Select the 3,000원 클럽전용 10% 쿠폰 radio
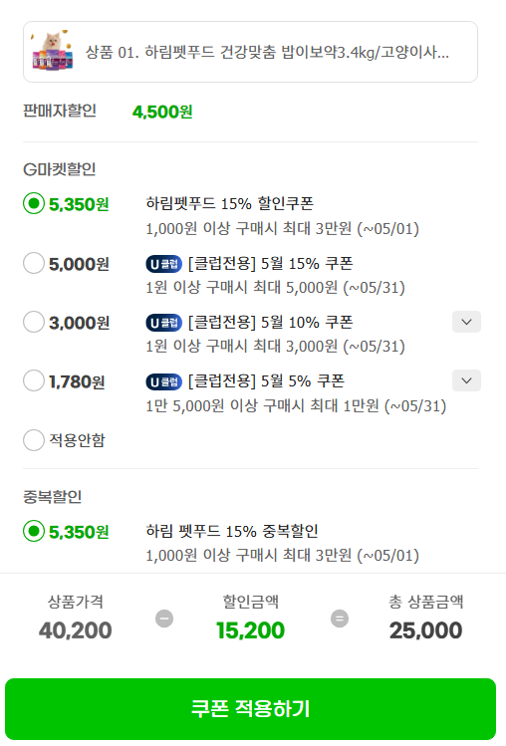 pos(34,322)
